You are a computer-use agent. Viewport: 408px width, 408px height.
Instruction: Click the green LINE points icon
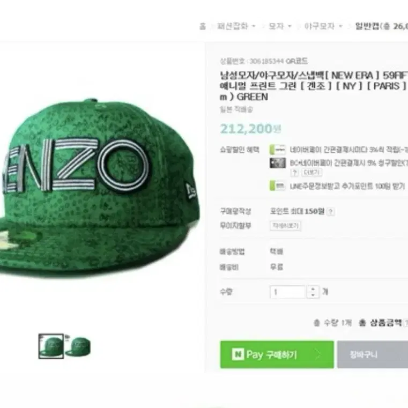pyautogui.click(x=278, y=186)
